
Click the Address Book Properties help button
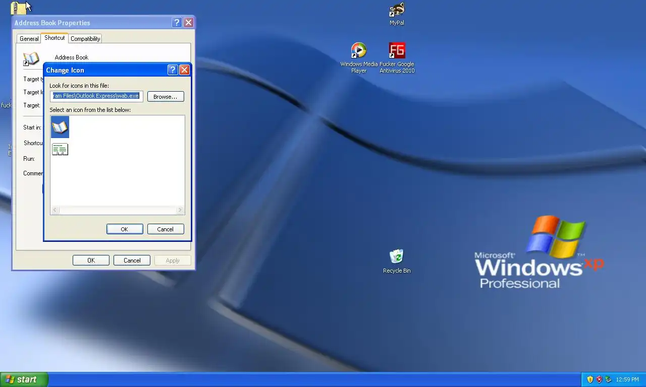(x=177, y=22)
